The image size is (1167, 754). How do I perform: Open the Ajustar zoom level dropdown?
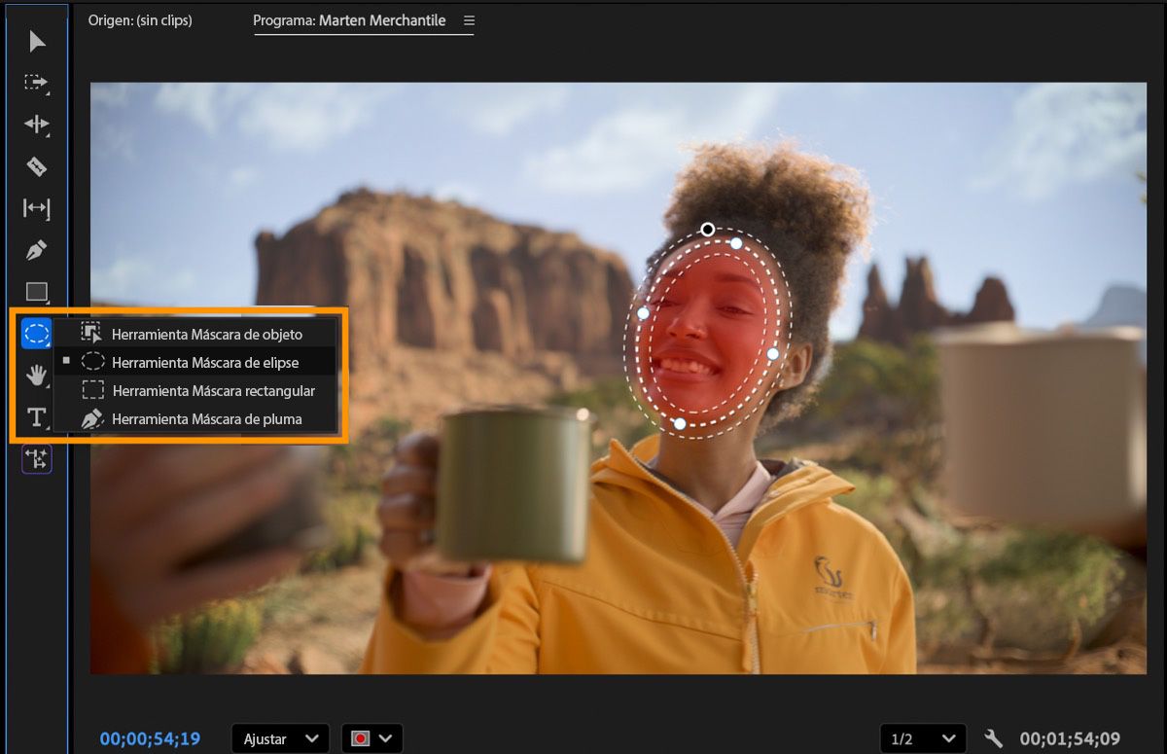coord(280,738)
